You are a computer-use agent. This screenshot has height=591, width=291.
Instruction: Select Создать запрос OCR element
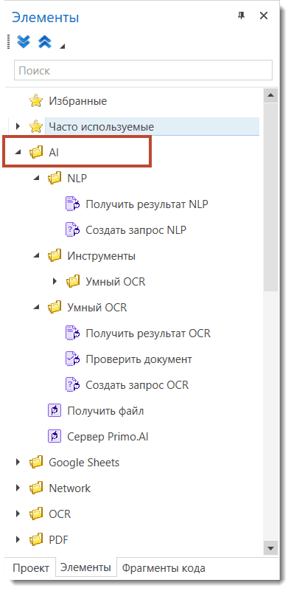click(137, 385)
